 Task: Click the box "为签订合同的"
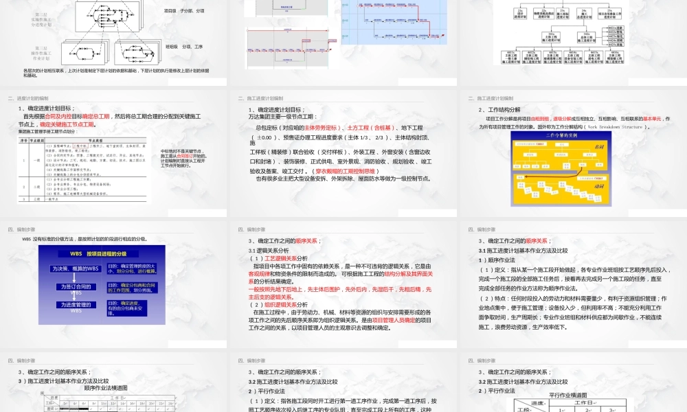[x=76, y=287]
